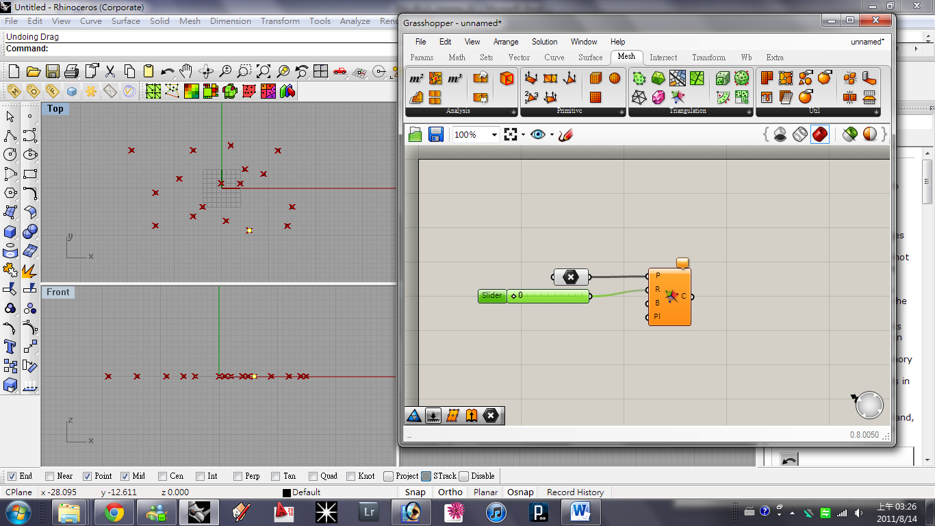
Task: Open the Arrange menu in Grasshopper
Action: tap(506, 42)
